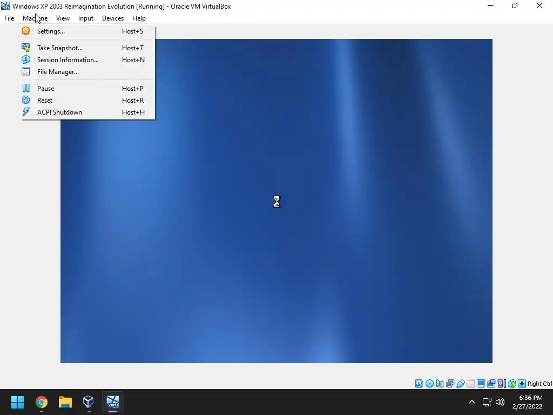Click the VirtualBox window title icon

[5, 6]
